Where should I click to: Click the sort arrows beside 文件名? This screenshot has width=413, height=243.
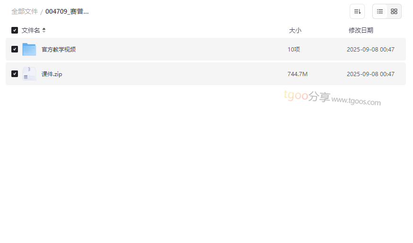pos(44,30)
